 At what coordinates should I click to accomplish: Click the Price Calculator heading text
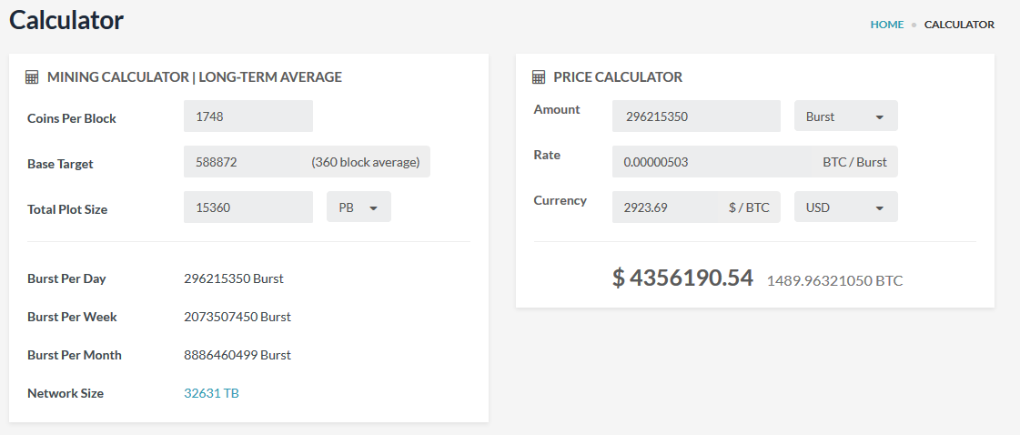(x=618, y=77)
